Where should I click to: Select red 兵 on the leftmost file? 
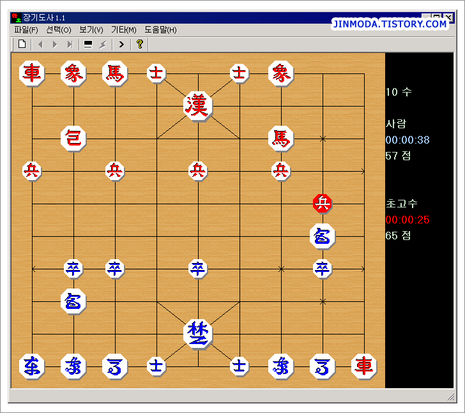coord(32,171)
